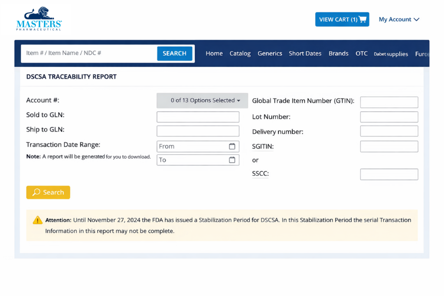The width and height of the screenshot is (444, 296).
Task: Select the Lot Number input box
Action: click(x=389, y=117)
